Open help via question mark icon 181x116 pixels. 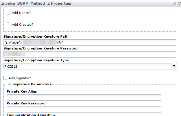click(x=180, y=3)
